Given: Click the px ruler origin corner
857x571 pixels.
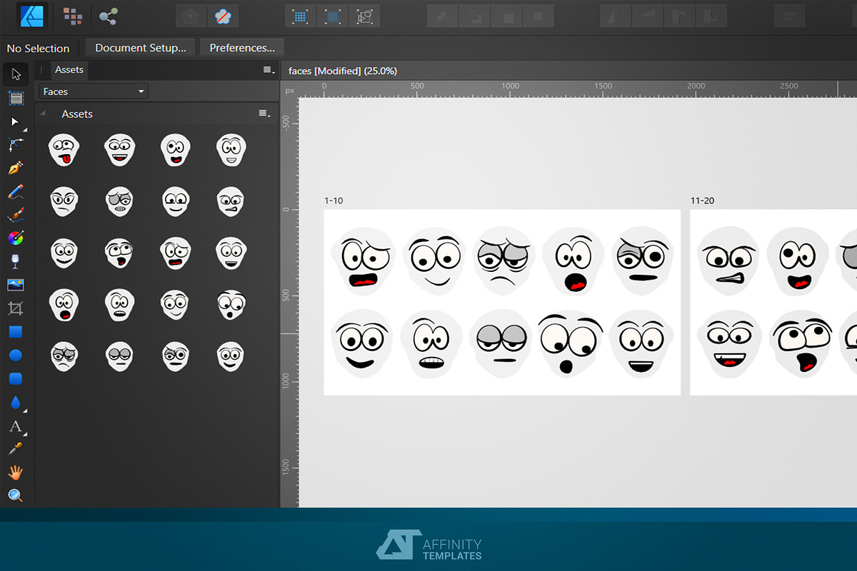Looking at the screenshot, I should coord(290,90).
